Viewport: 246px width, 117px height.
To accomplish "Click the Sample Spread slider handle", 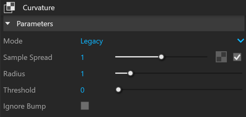I will point(161,57).
